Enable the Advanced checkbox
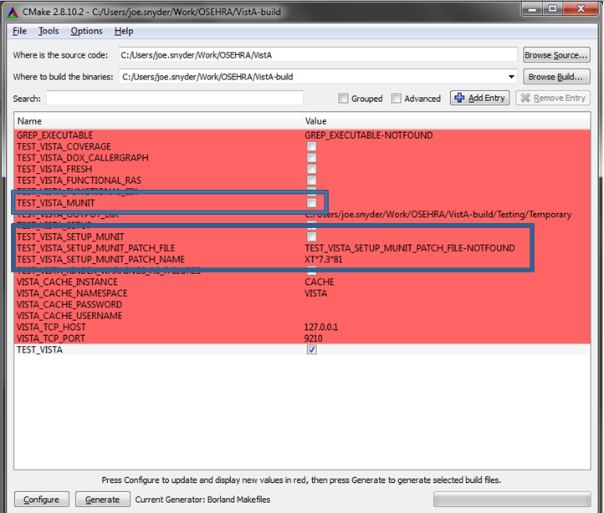Image resolution: width=604 pixels, height=513 pixels. [x=396, y=99]
